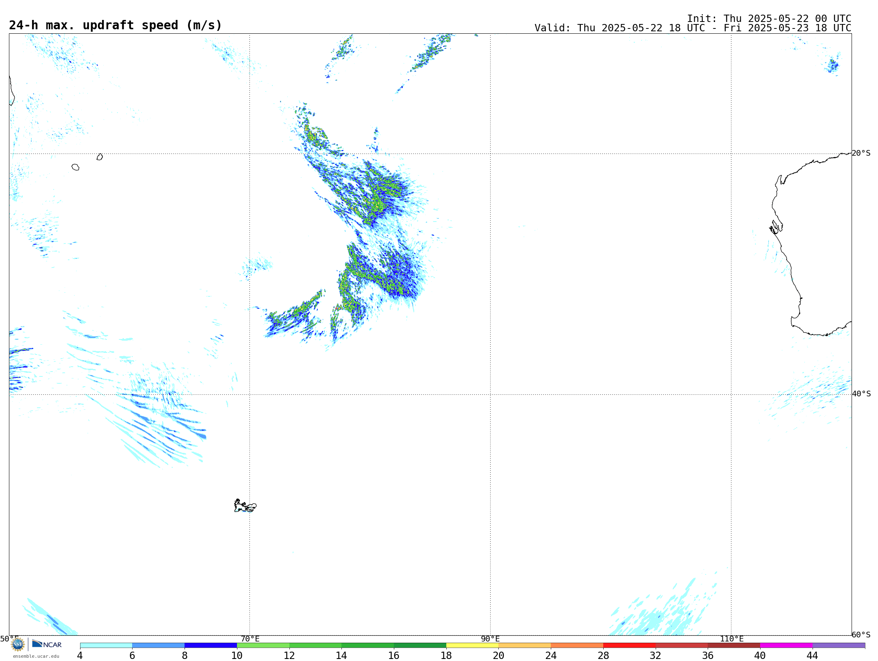
Task: Click the light blue 6-8 m/s swatch
Action: 159,646
